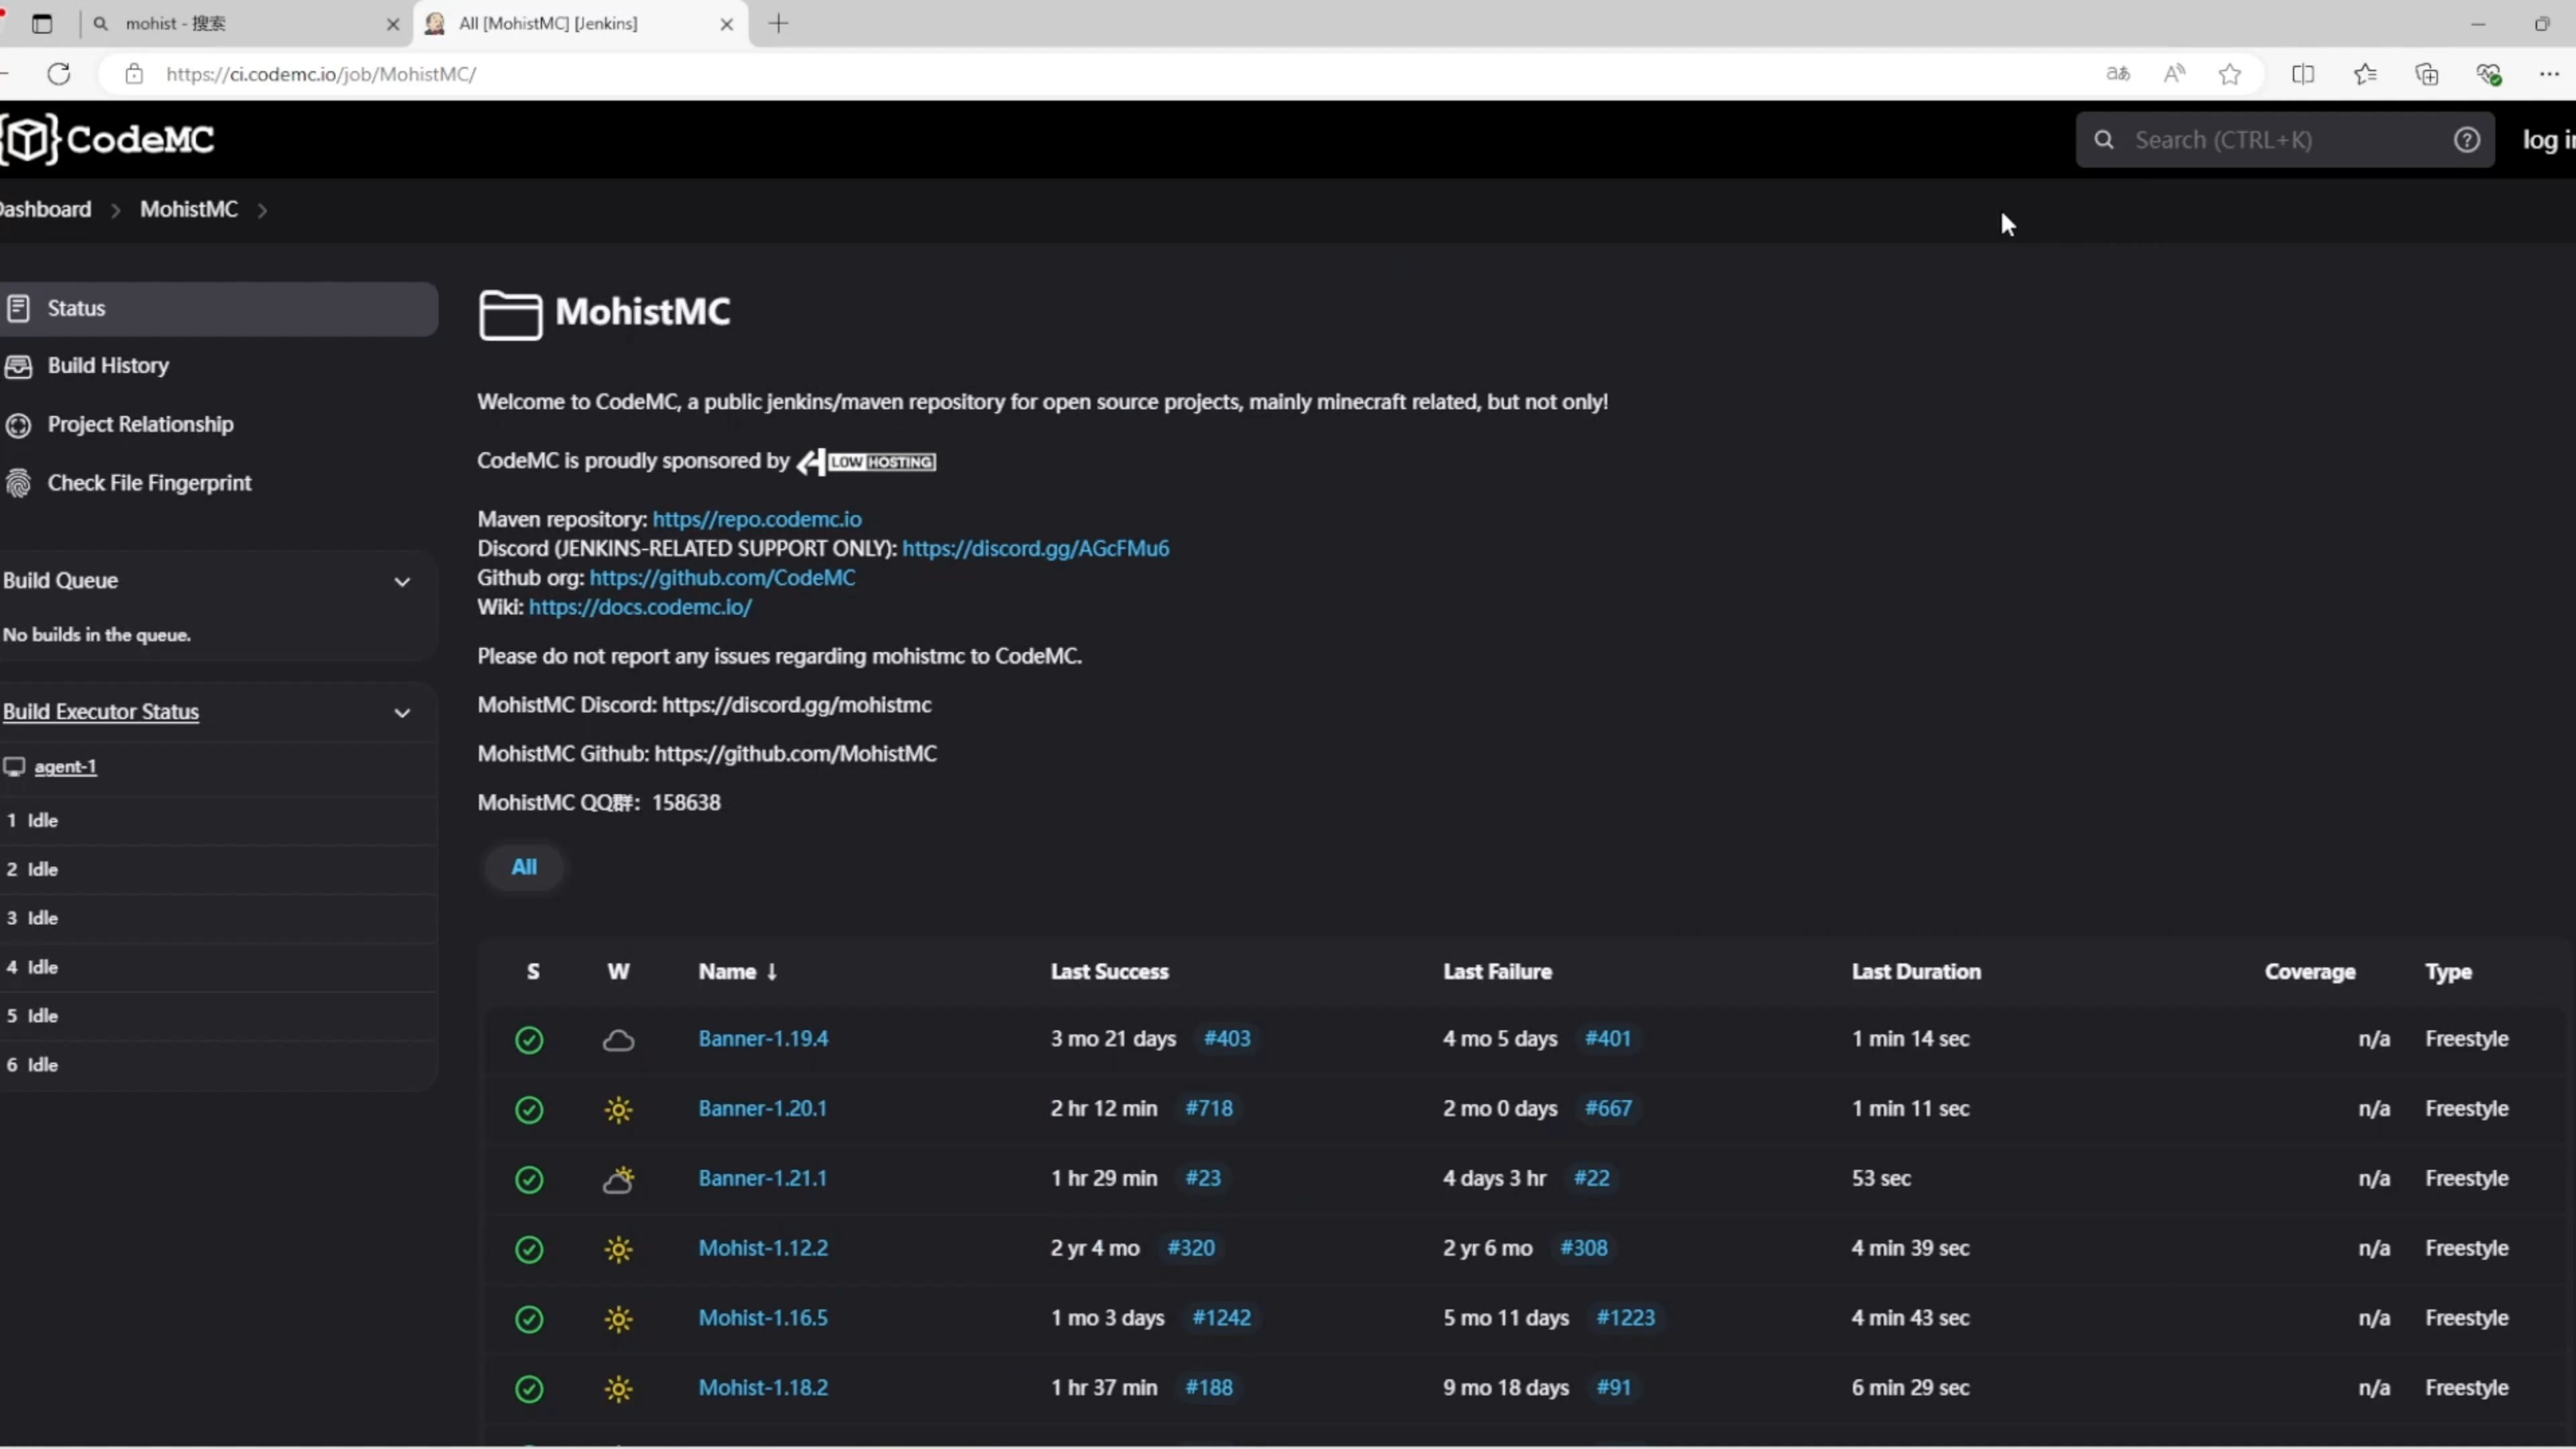Click the cloudy weather icon for Banner-1.19.4
Image resolution: width=2576 pixels, height=1449 pixels.
(619, 1040)
